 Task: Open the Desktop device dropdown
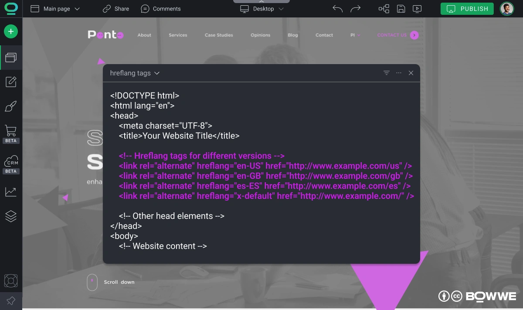click(x=262, y=9)
